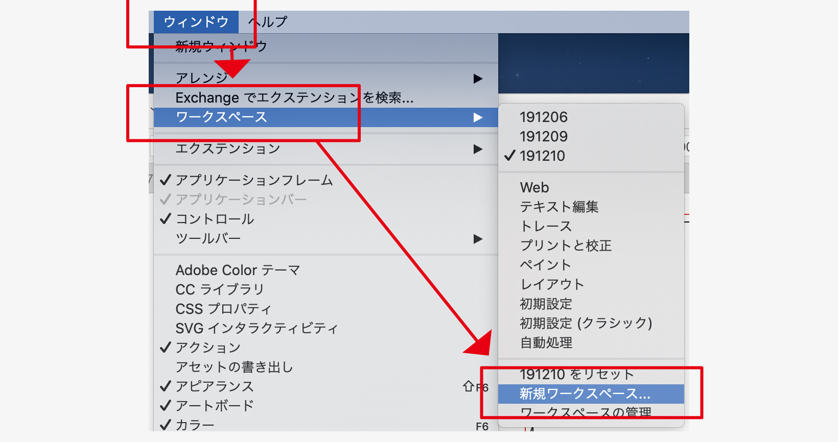
Task: Toggle the アートボード panel visibility
Action: point(215,406)
